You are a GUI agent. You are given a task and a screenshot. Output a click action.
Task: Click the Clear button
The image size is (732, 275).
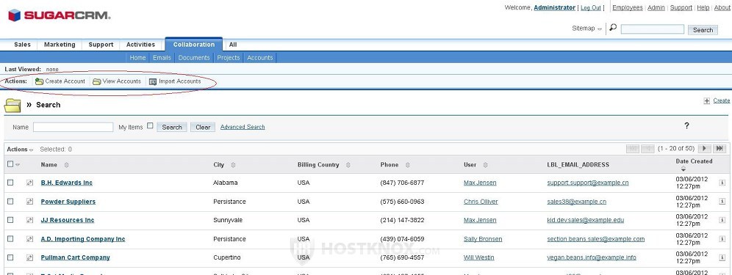[203, 128]
